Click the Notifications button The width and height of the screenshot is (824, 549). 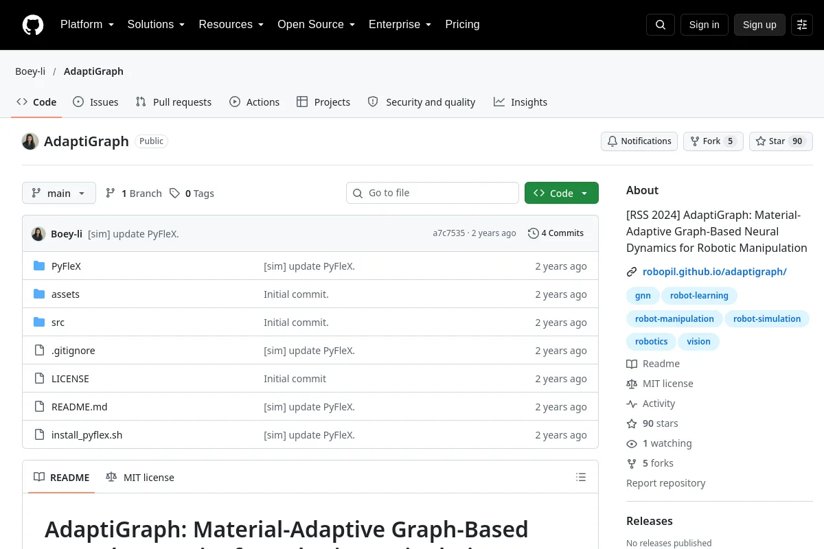click(639, 141)
